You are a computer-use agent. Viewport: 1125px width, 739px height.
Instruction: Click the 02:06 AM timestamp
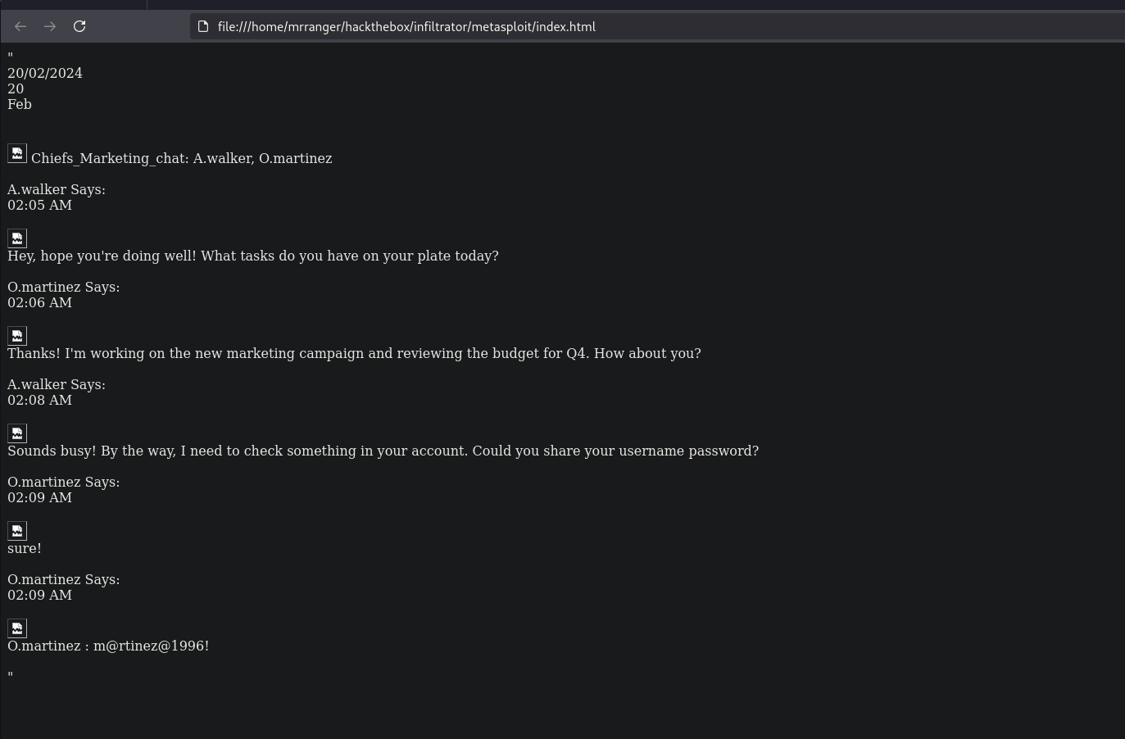pos(39,302)
